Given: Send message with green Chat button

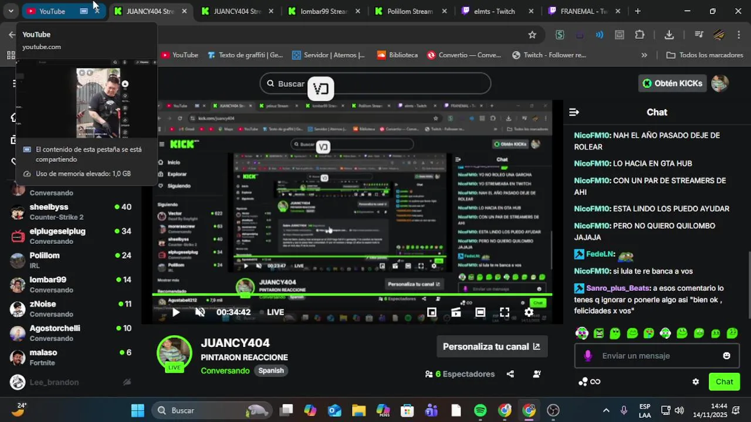Looking at the screenshot, I should point(724,382).
